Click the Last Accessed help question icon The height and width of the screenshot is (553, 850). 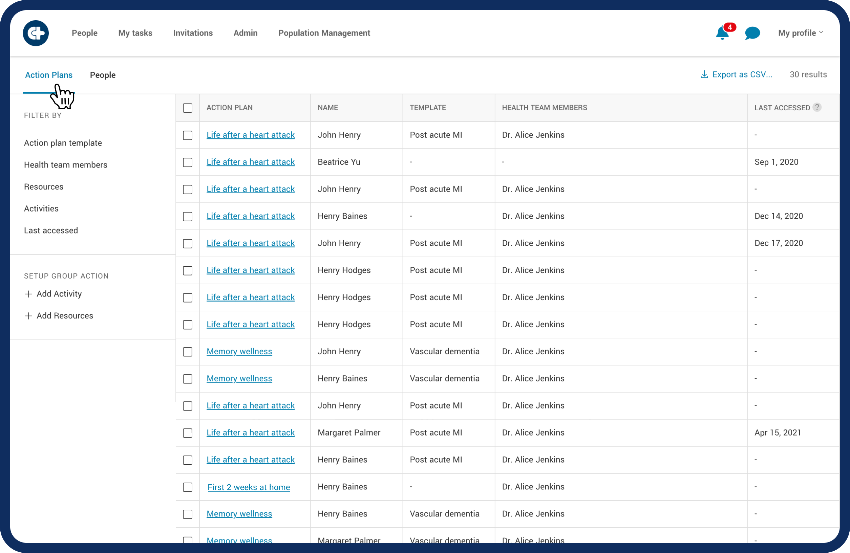coord(817,107)
